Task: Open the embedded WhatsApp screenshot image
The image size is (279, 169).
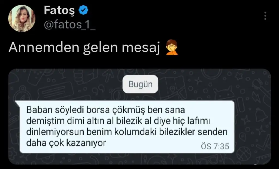Action: click(x=140, y=117)
